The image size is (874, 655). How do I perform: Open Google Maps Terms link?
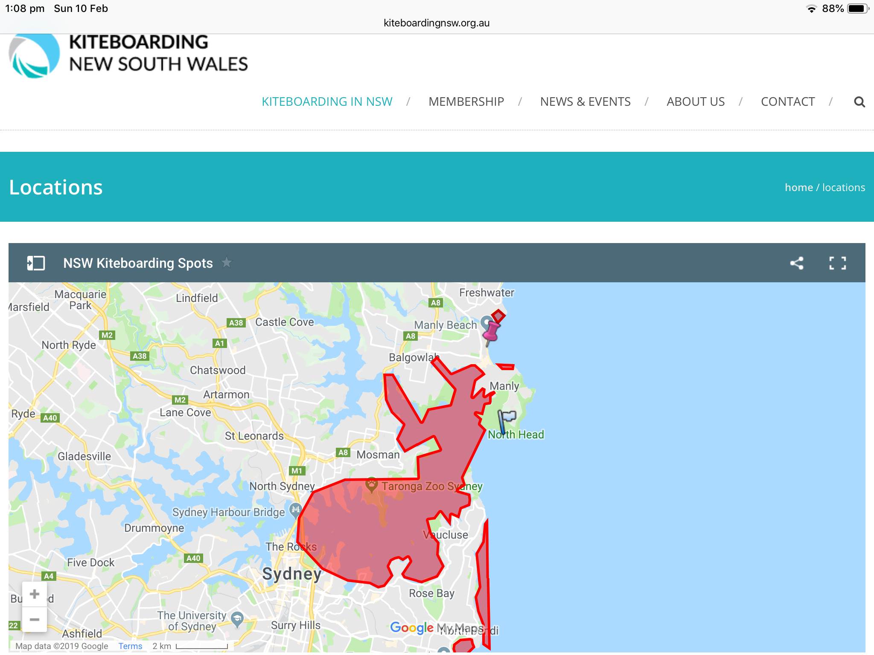tap(130, 646)
